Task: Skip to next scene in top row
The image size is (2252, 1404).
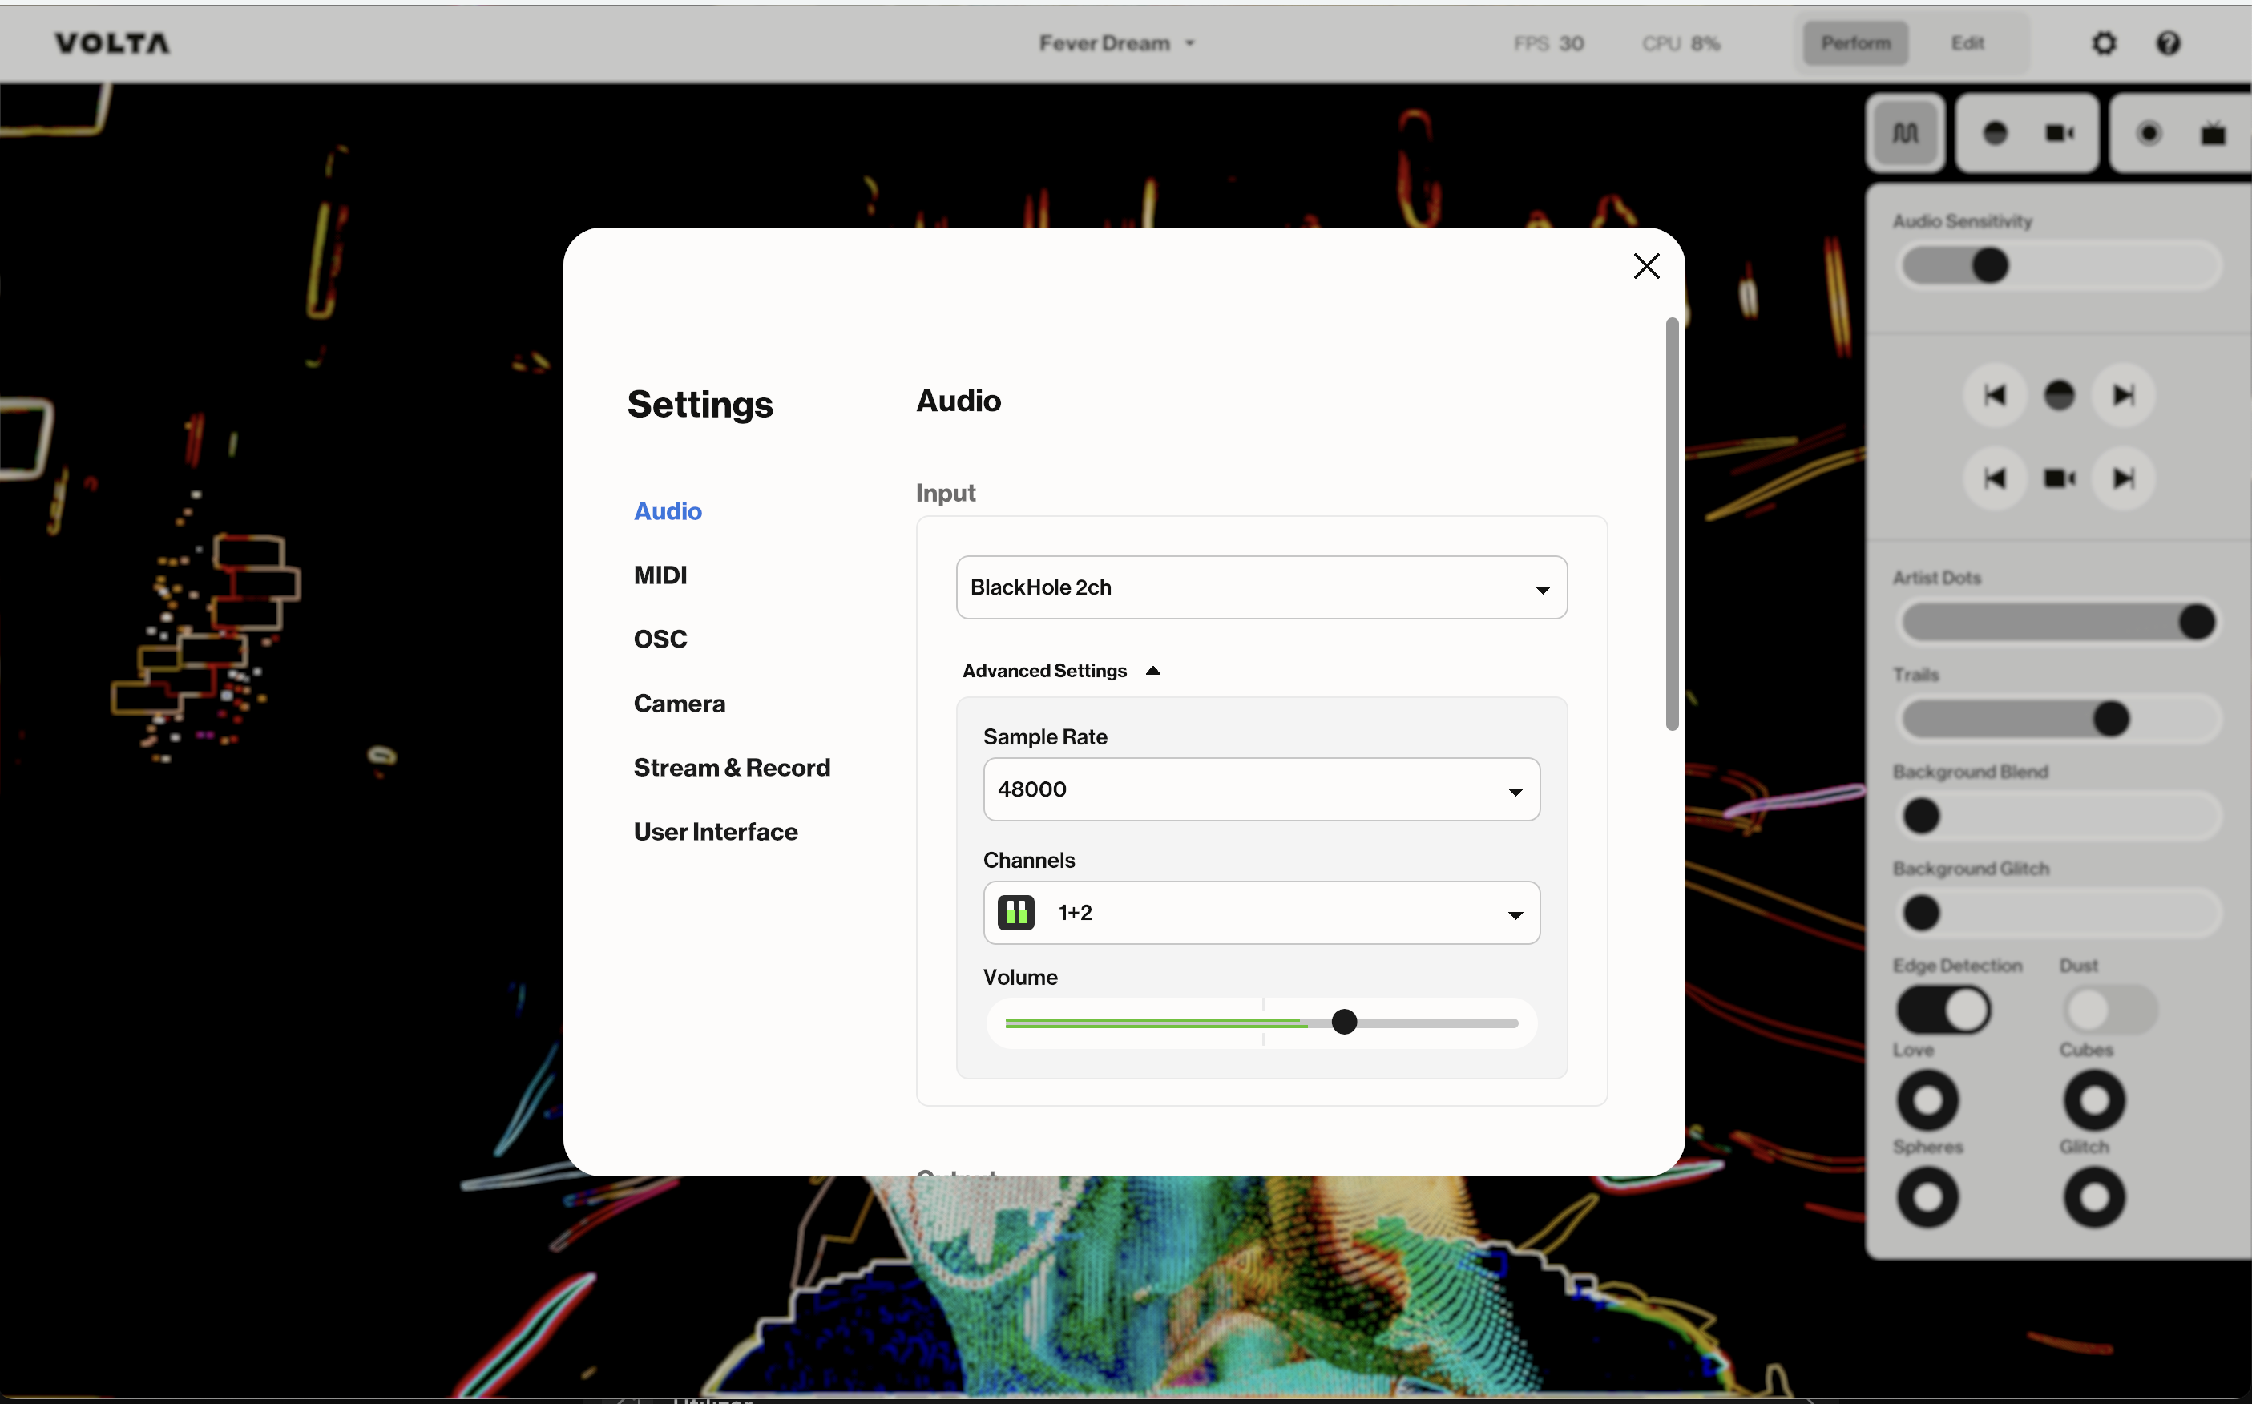Action: [2123, 396]
